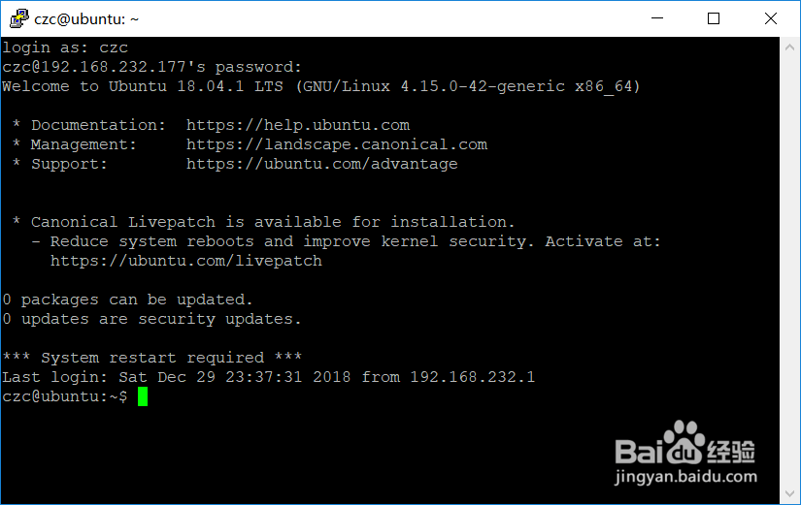Click the '0 packages can be updated' text
The width and height of the screenshot is (801, 505).
[127, 300]
